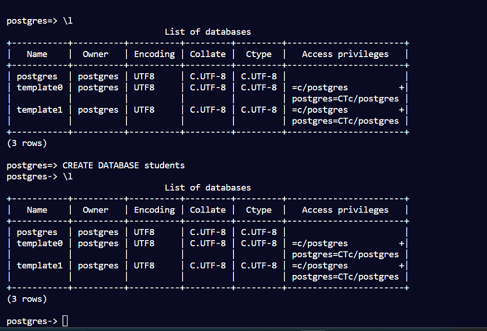This screenshot has width=487, height=331.
Task: Click the lower List of databases title
Action: click(207, 187)
